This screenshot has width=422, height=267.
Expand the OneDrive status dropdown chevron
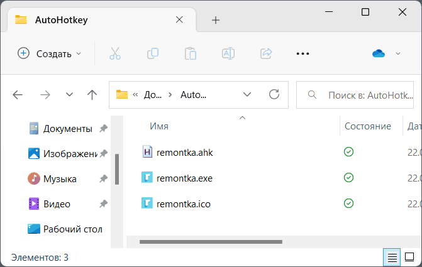tap(398, 53)
